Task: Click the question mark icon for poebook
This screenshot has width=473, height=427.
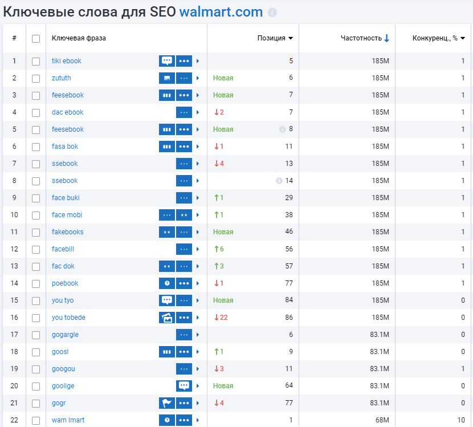Action: pos(166,283)
